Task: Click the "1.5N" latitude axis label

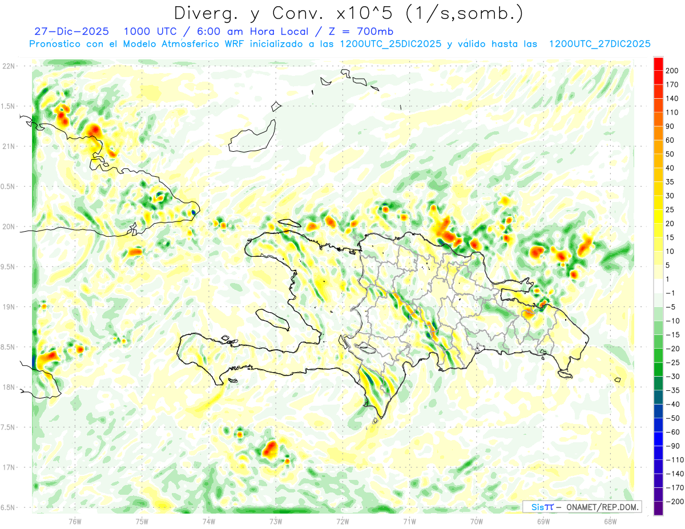Action: pos(9,106)
